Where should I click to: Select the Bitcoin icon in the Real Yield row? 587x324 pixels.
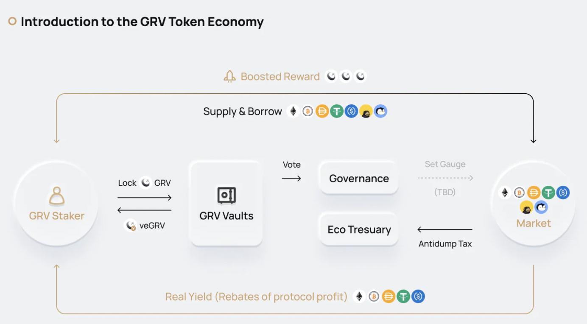coord(374,296)
